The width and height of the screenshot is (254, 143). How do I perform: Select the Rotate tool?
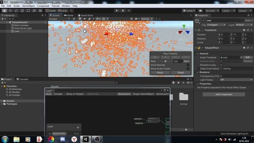click(16, 11)
